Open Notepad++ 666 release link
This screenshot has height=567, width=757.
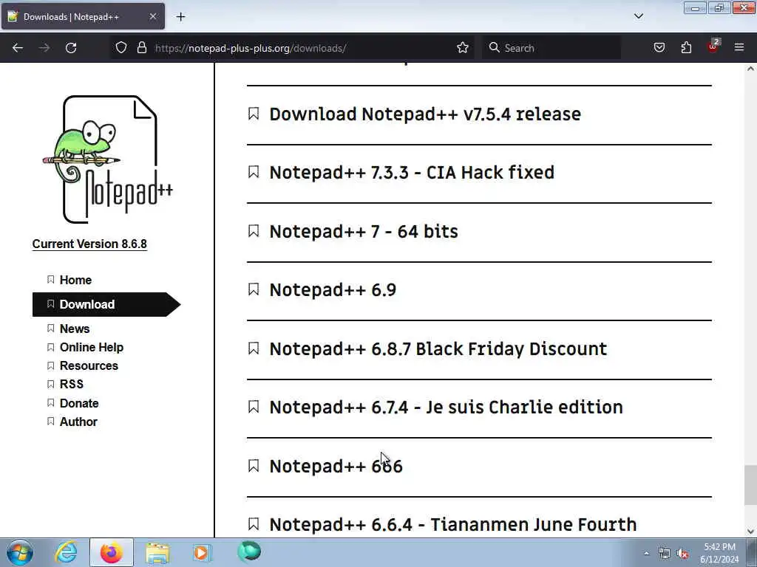pos(336,467)
